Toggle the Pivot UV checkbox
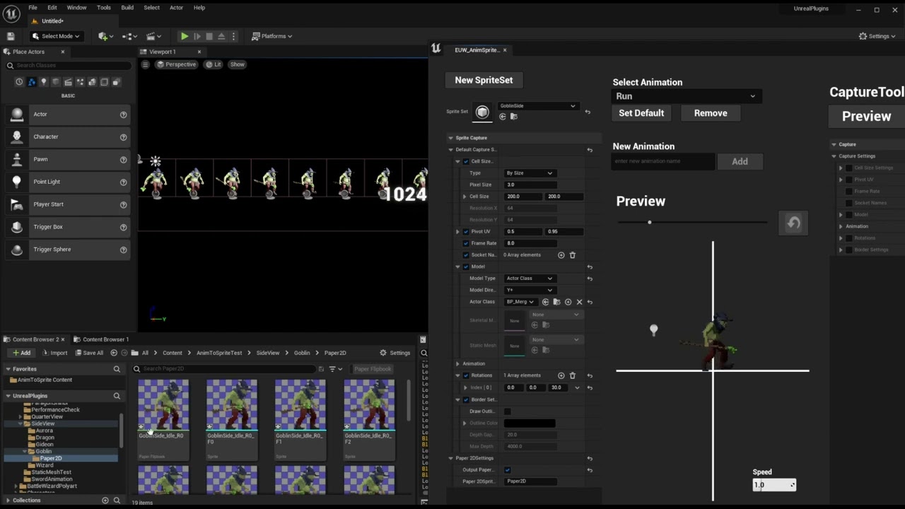The height and width of the screenshot is (509, 905). (466, 231)
